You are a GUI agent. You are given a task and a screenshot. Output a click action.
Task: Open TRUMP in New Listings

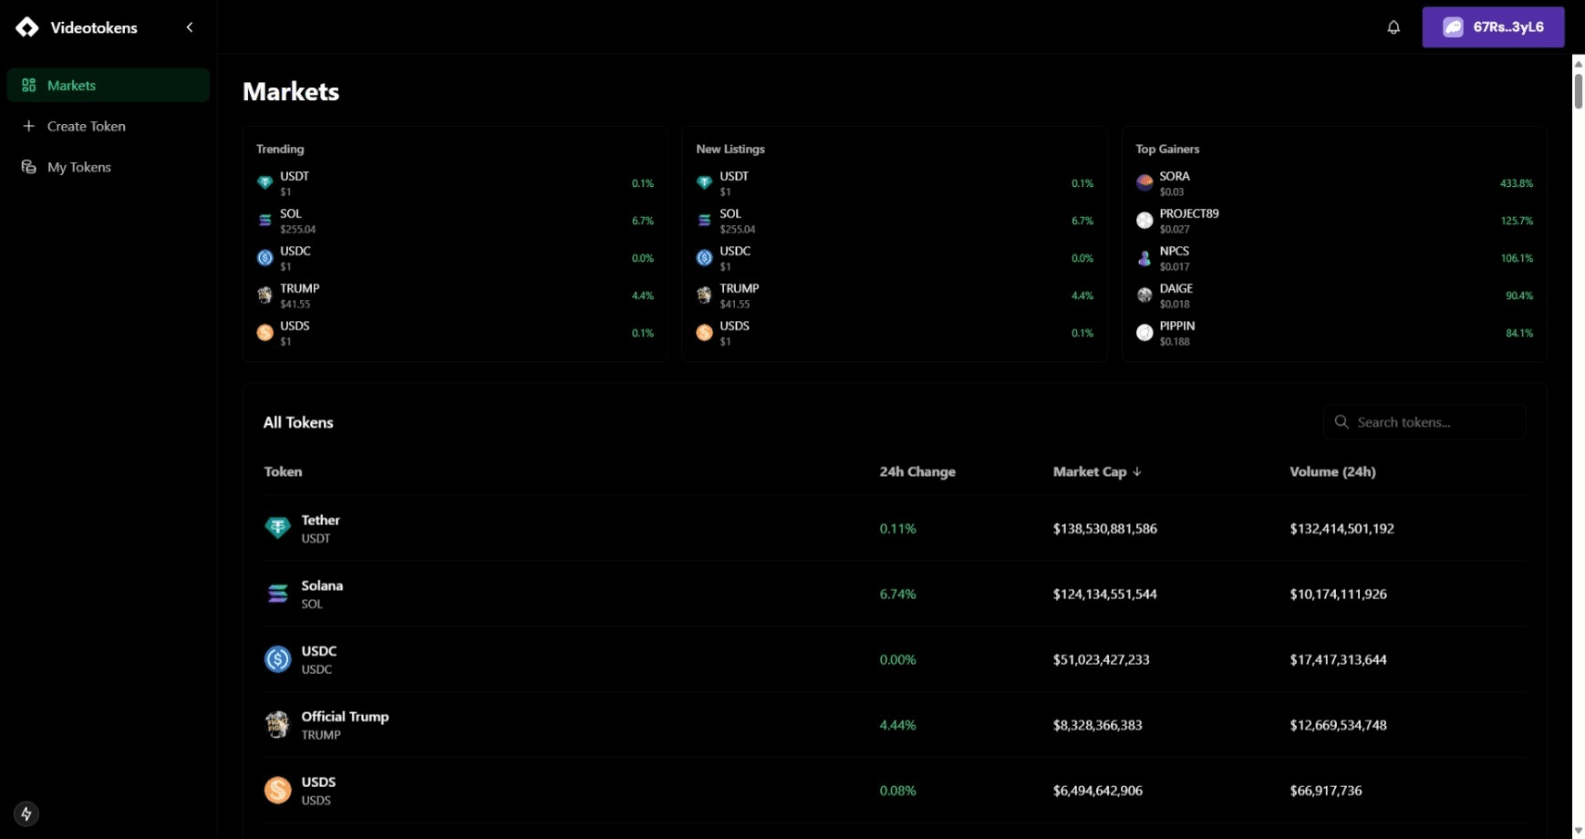pos(895,295)
